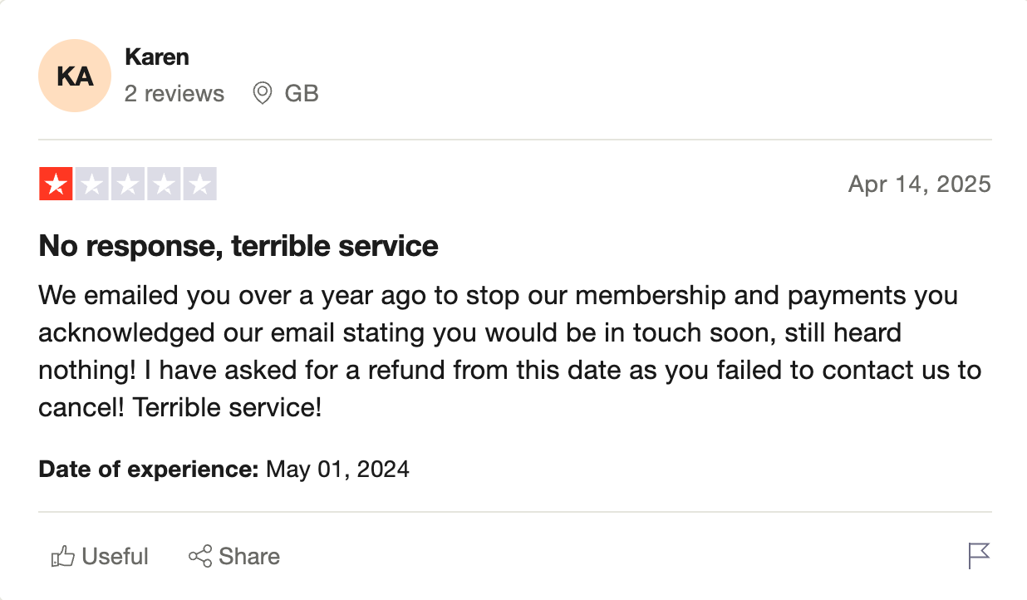Click the thumbs-up icon
1027x600 pixels.
pyautogui.click(x=63, y=557)
